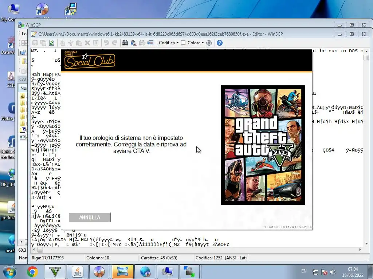Click the Save icon in editor toolbar
373x279 pixels.
tap(35, 43)
